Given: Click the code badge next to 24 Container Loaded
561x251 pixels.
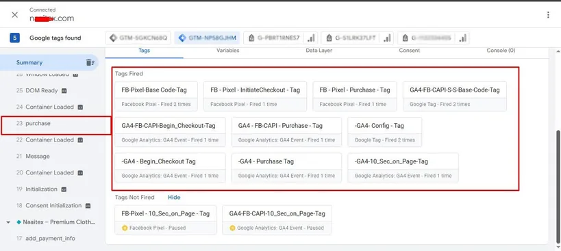Looking at the screenshot, I should click(81, 107).
